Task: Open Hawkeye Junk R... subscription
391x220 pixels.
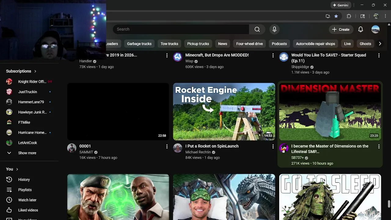Action: pyautogui.click(x=29, y=112)
